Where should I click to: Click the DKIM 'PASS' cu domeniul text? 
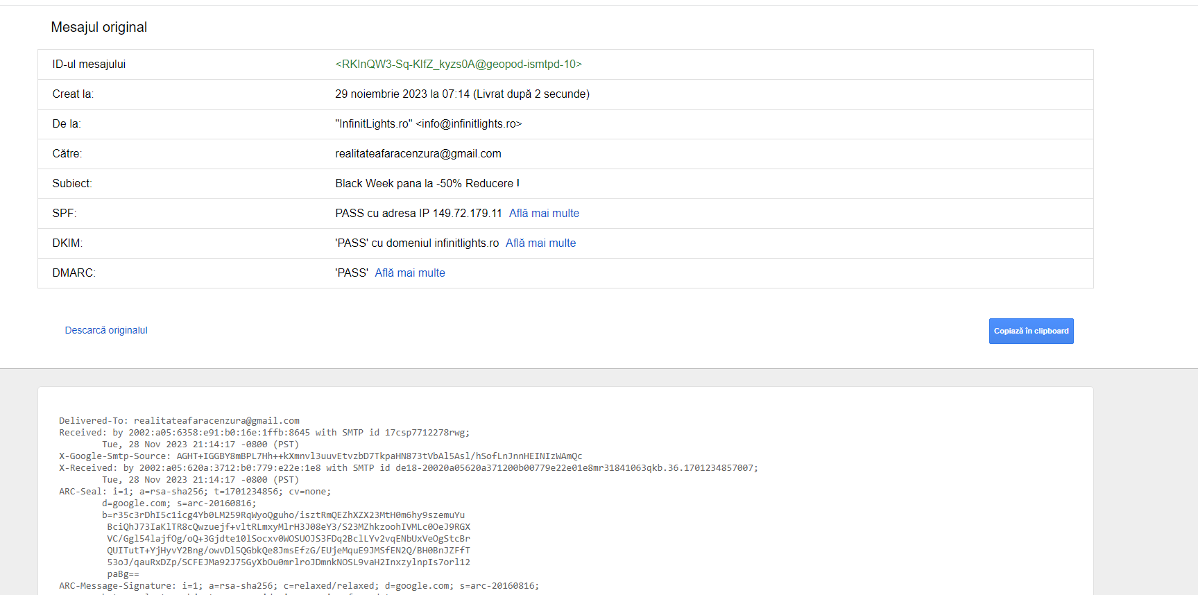point(417,243)
